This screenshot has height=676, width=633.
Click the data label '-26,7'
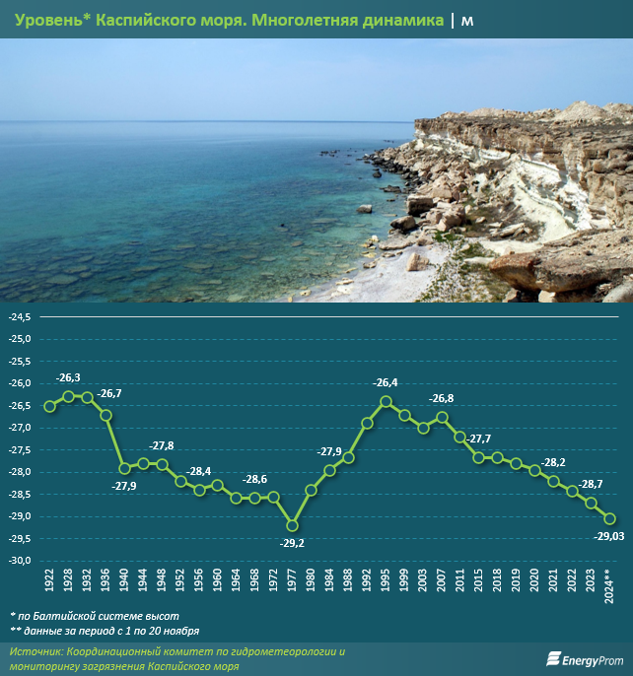[109, 393]
